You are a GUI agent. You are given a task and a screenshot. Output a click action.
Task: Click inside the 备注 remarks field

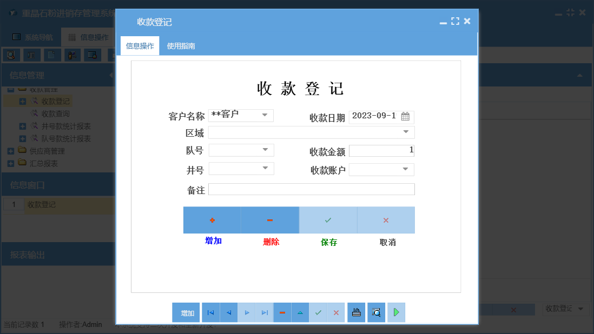(x=311, y=189)
